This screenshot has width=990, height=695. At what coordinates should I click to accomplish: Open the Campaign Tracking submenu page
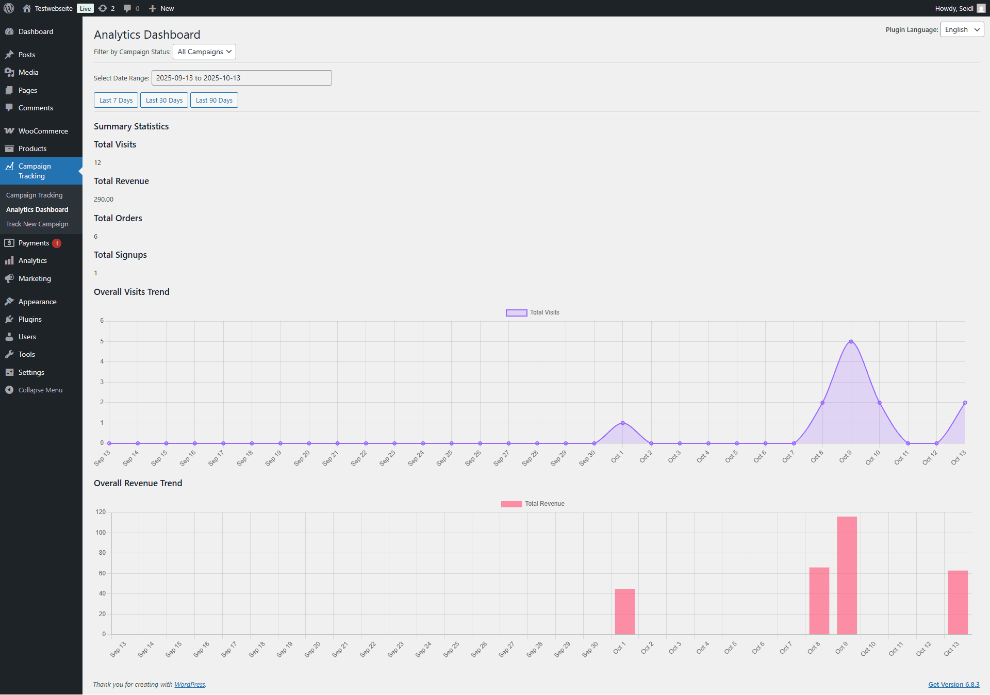coord(34,195)
